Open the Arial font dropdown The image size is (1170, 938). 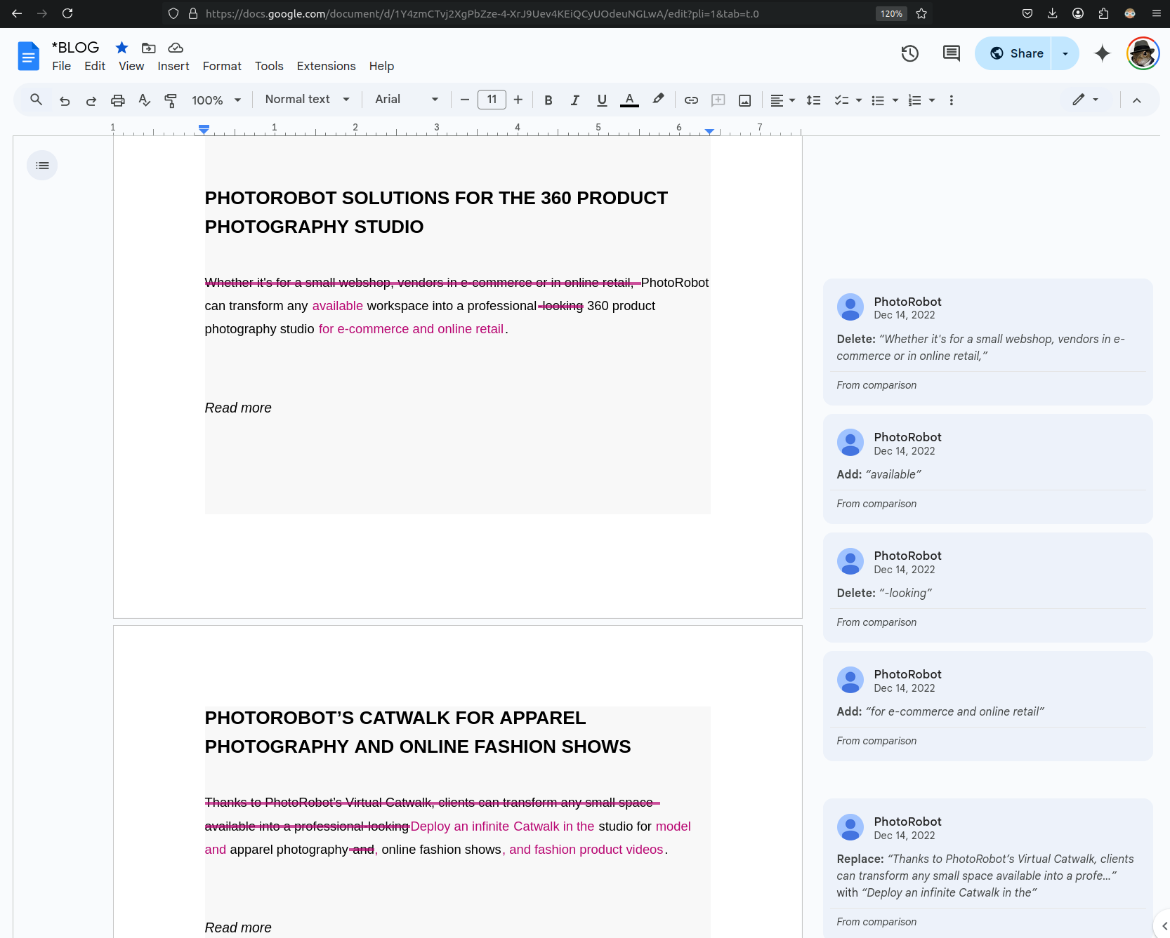(407, 100)
